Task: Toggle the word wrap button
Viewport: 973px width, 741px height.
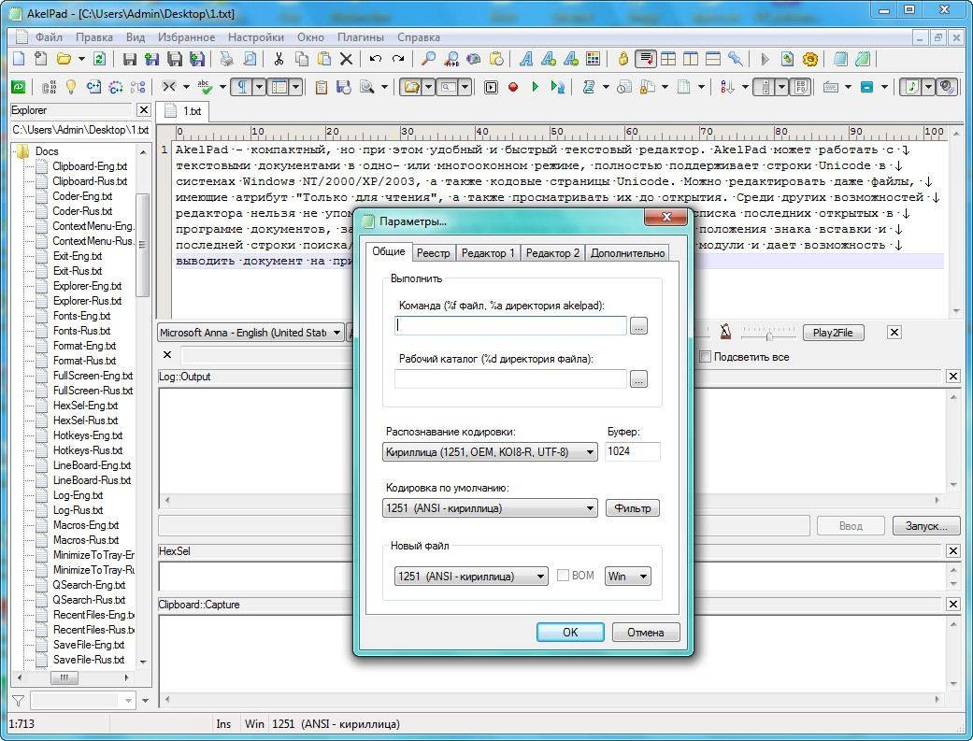Action: coord(646,59)
